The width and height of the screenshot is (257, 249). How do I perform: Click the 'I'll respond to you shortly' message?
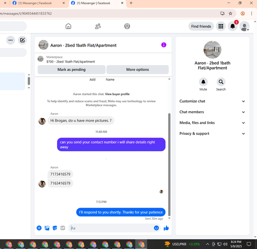(x=121, y=212)
